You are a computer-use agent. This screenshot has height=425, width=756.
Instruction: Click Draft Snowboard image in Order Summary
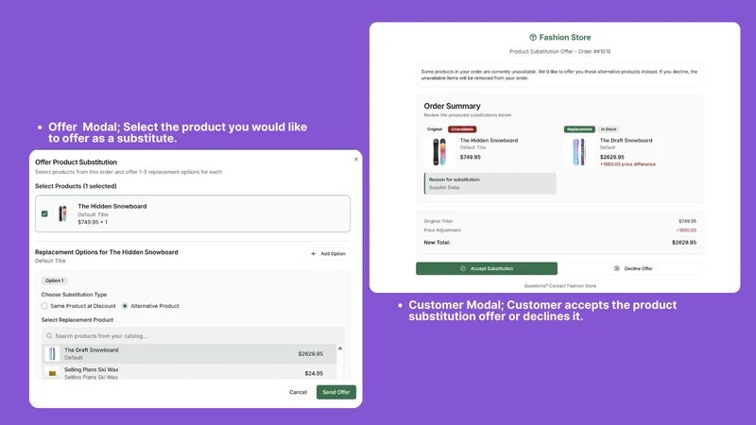[578, 152]
